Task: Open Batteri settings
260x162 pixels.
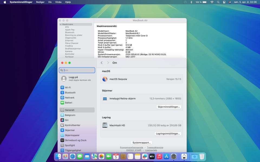Action: [77, 103]
